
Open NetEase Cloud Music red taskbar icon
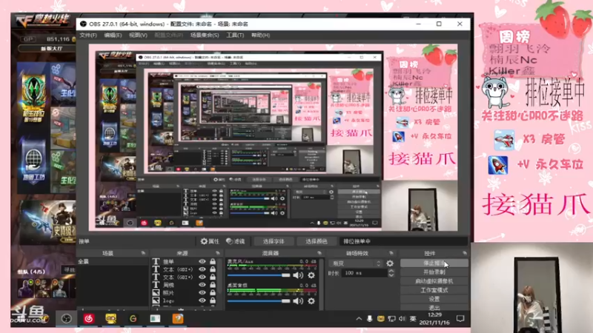pos(89,319)
